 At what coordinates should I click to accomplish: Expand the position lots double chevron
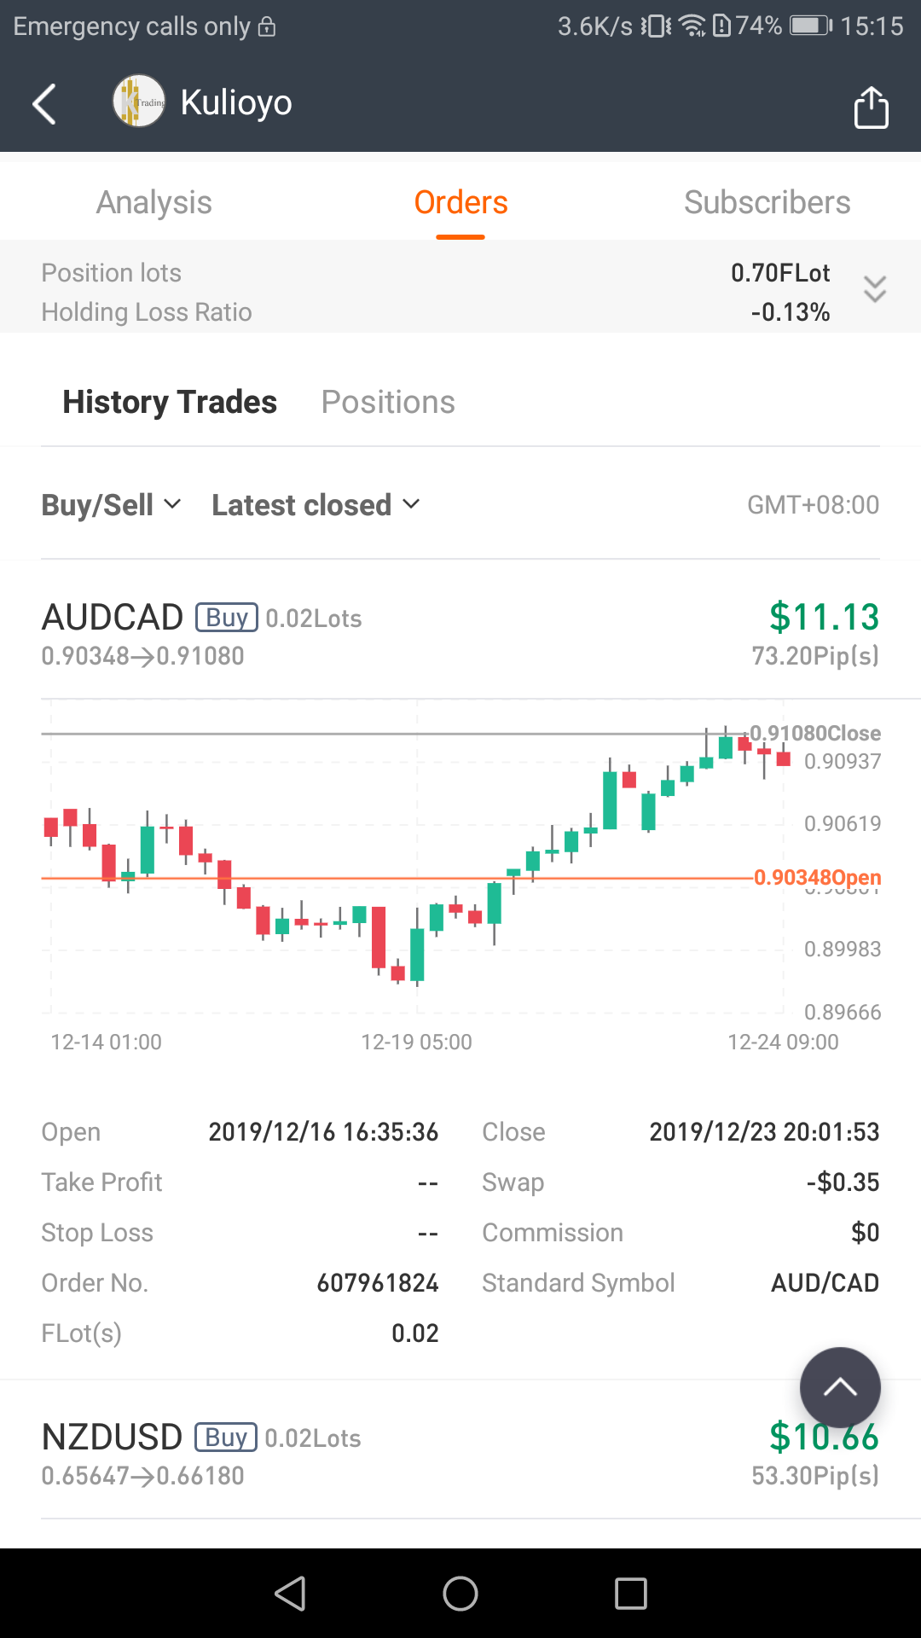(x=875, y=290)
